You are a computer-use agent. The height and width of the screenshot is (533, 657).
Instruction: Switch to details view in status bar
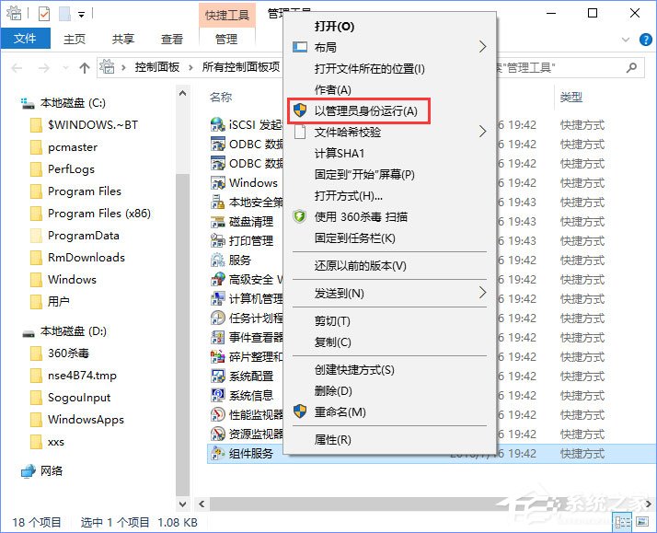click(x=623, y=522)
